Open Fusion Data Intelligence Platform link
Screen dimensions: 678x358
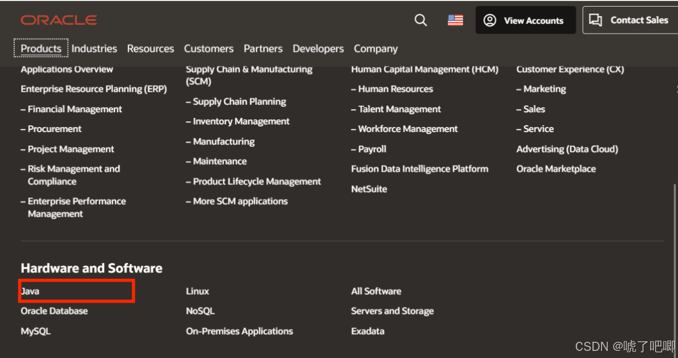pos(420,169)
